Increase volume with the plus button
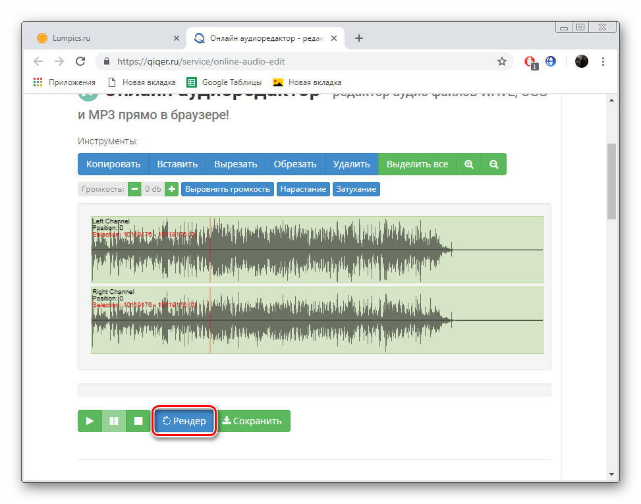The width and height of the screenshot is (641, 504). [x=171, y=189]
